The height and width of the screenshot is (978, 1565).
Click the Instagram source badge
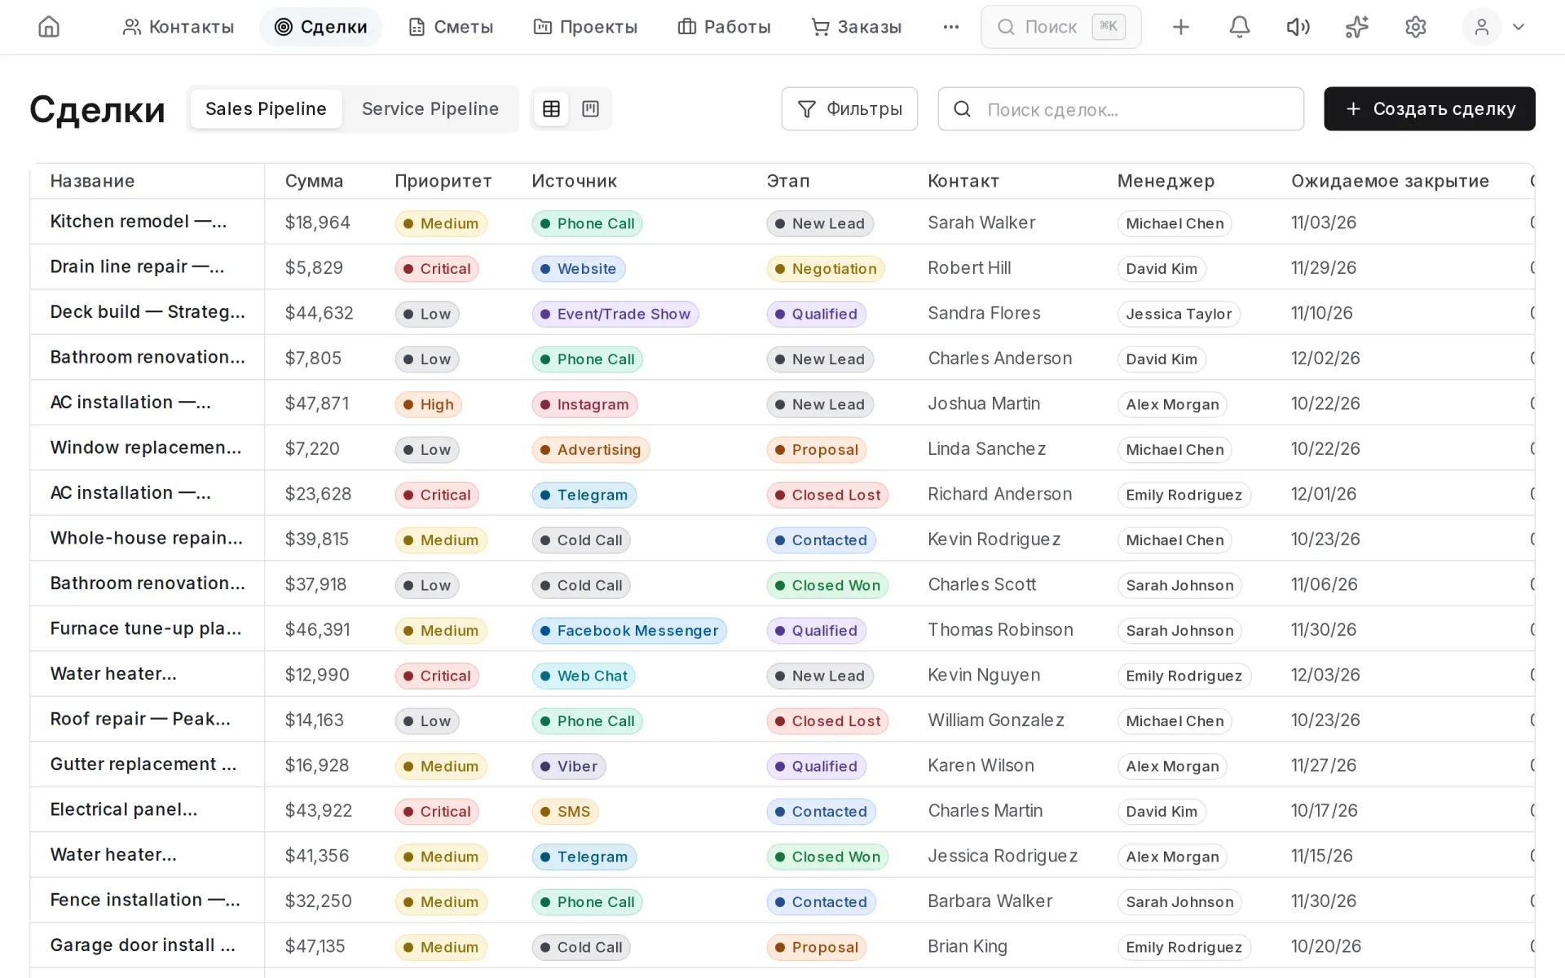click(584, 404)
